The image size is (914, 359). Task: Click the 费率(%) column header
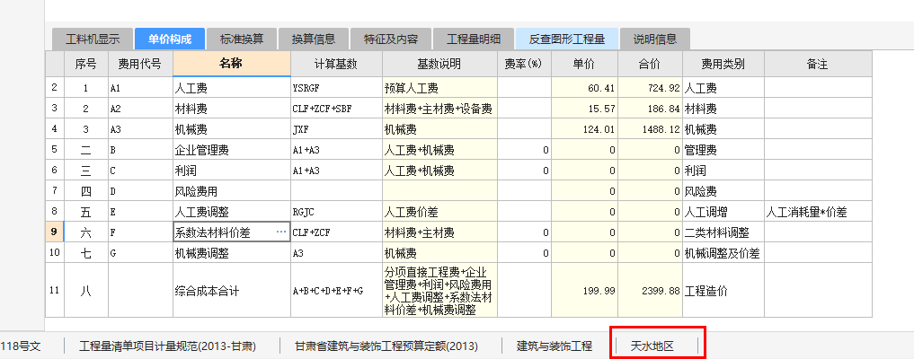pos(523,64)
